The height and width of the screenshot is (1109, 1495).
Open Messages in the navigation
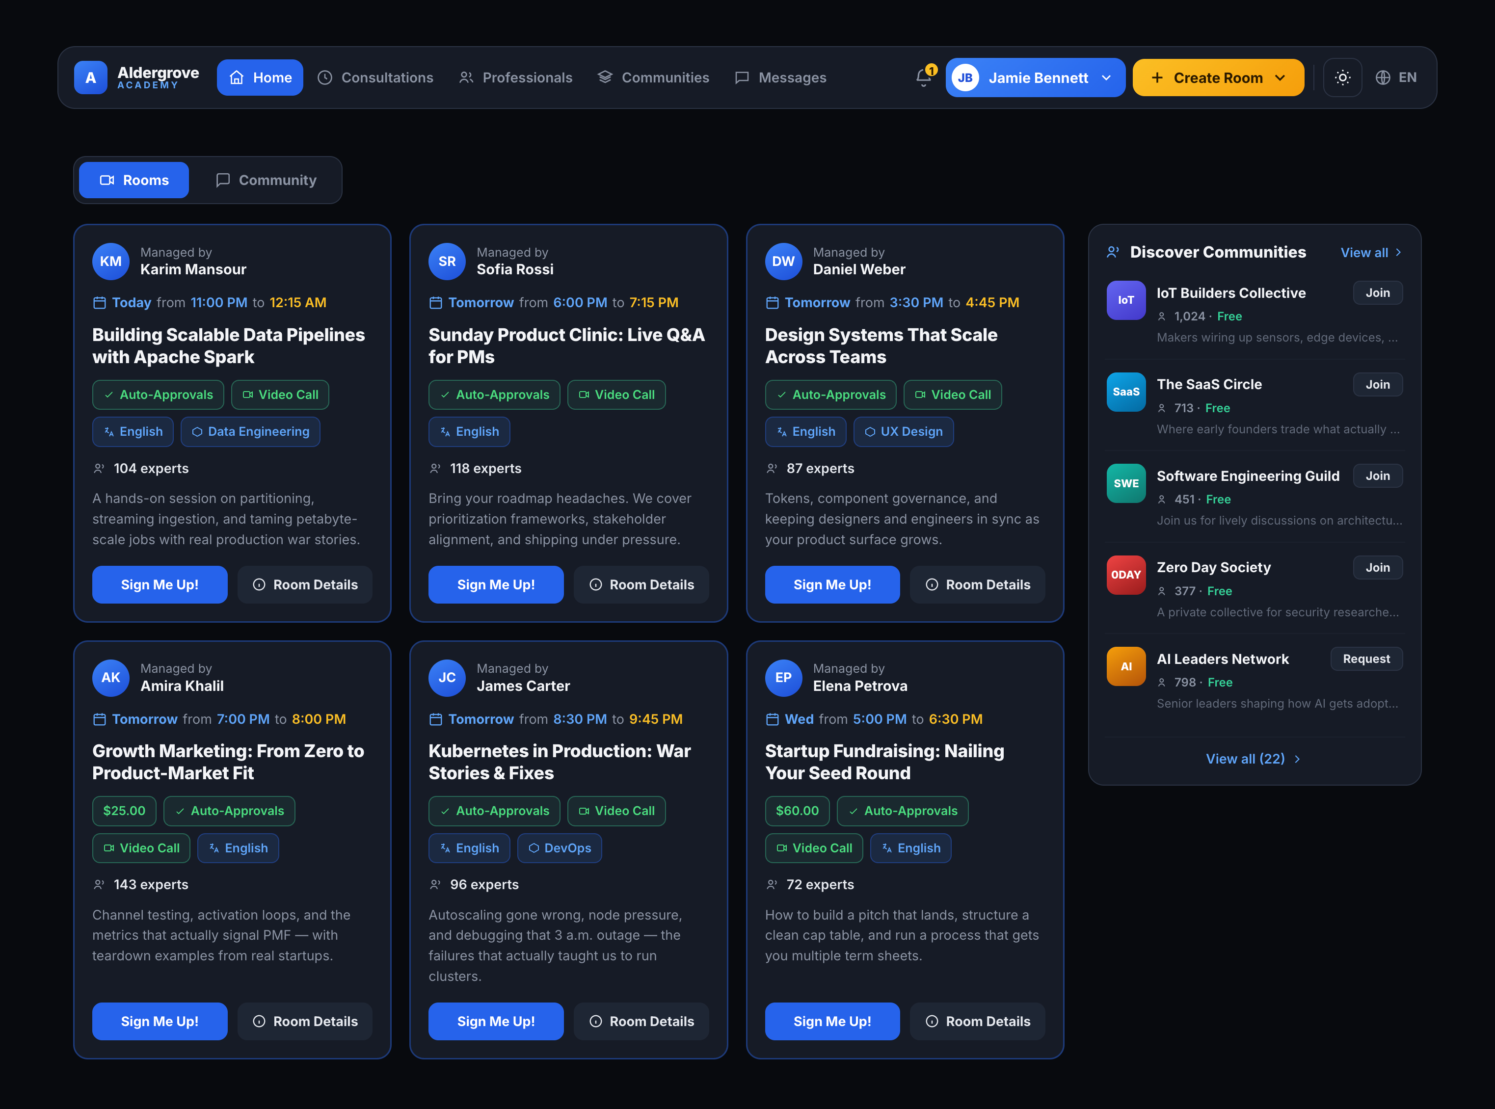(x=781, y=78)
